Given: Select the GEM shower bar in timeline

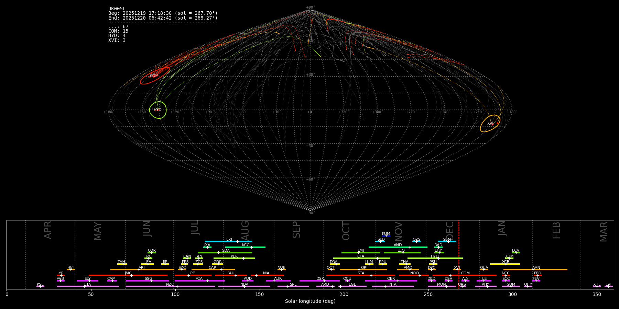Looking at the screenshot, I should pyautogui.click(x=447, y=241).
